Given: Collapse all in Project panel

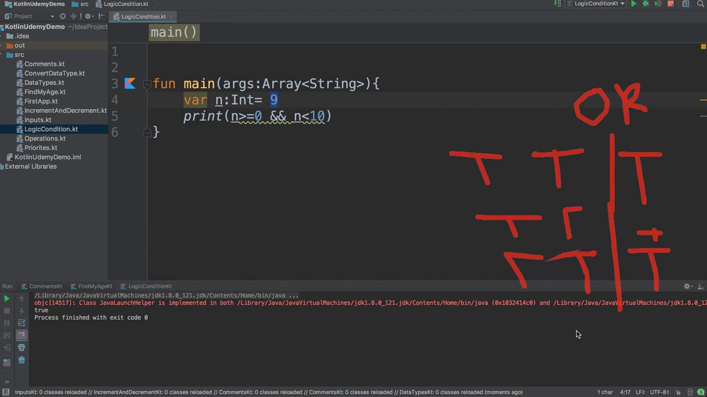Looking at the screenshot, I should point(73,16).
